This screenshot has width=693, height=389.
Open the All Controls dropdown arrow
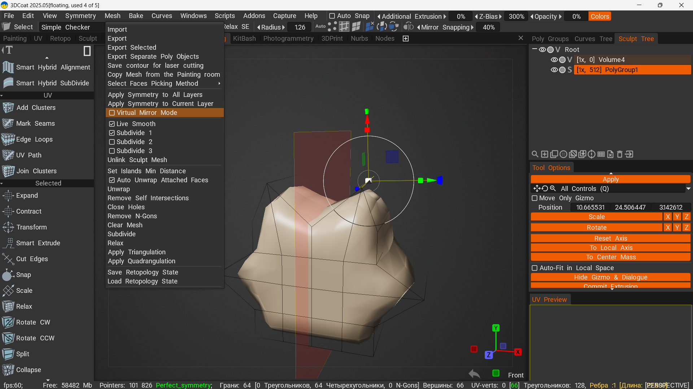pos(688,189)
